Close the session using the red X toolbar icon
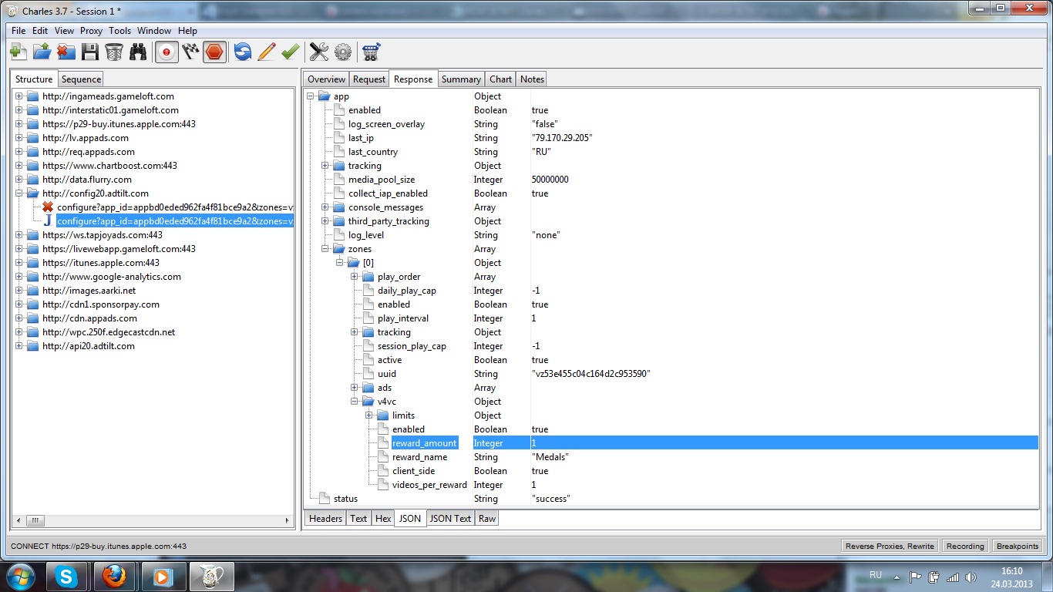This screenshot has width=1053, height=592. click(x=66, y=52)
